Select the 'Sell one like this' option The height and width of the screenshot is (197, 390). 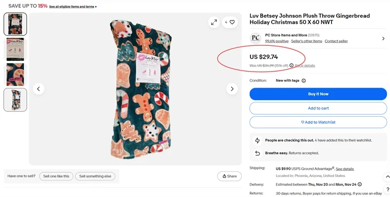click(x=56, y=176)
